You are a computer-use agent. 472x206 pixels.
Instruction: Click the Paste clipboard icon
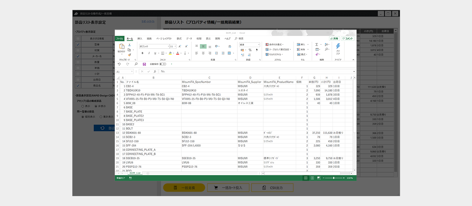pos(121,47)
